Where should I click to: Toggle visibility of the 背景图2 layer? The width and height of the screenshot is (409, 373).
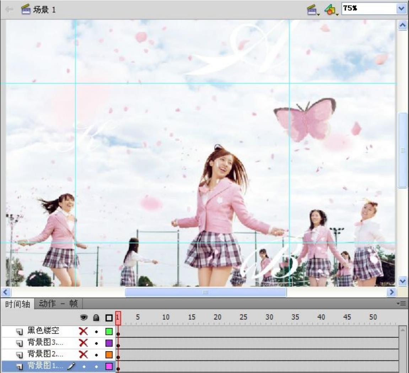click(x=84, y=355)
